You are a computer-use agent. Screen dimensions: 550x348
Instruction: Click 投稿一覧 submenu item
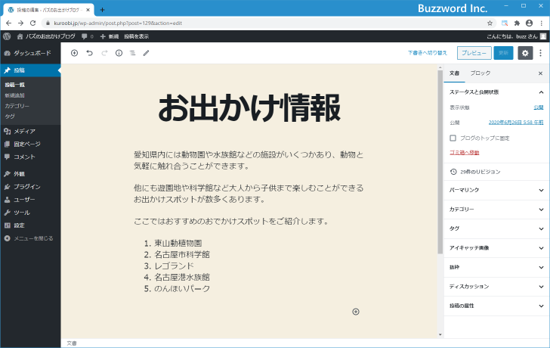15,85
